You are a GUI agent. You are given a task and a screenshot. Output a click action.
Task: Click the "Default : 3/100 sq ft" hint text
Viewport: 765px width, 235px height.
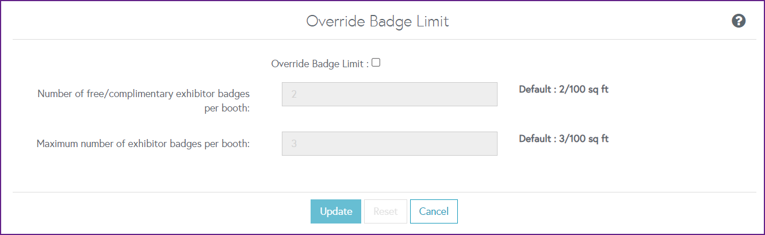pyautogui.click(x=564, y=138)
